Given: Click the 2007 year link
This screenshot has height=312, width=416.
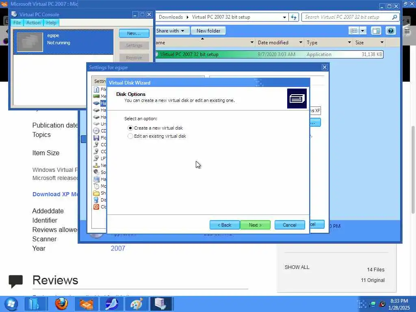Looking at the screenshot, I should point(118,248).
